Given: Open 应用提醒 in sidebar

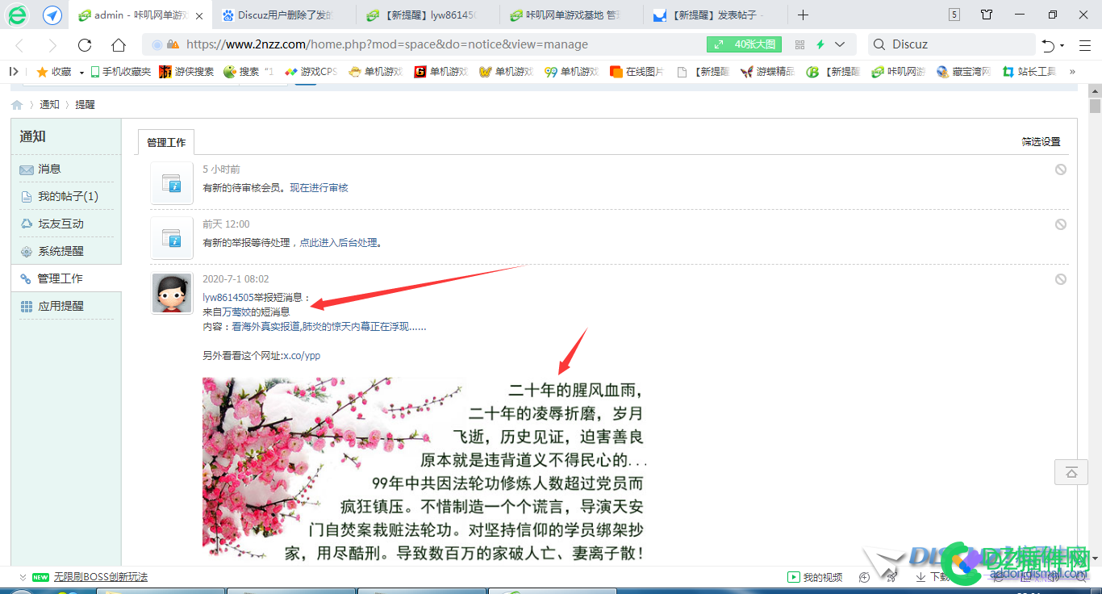Looking at the screenshot, I should tap(66, 307).
